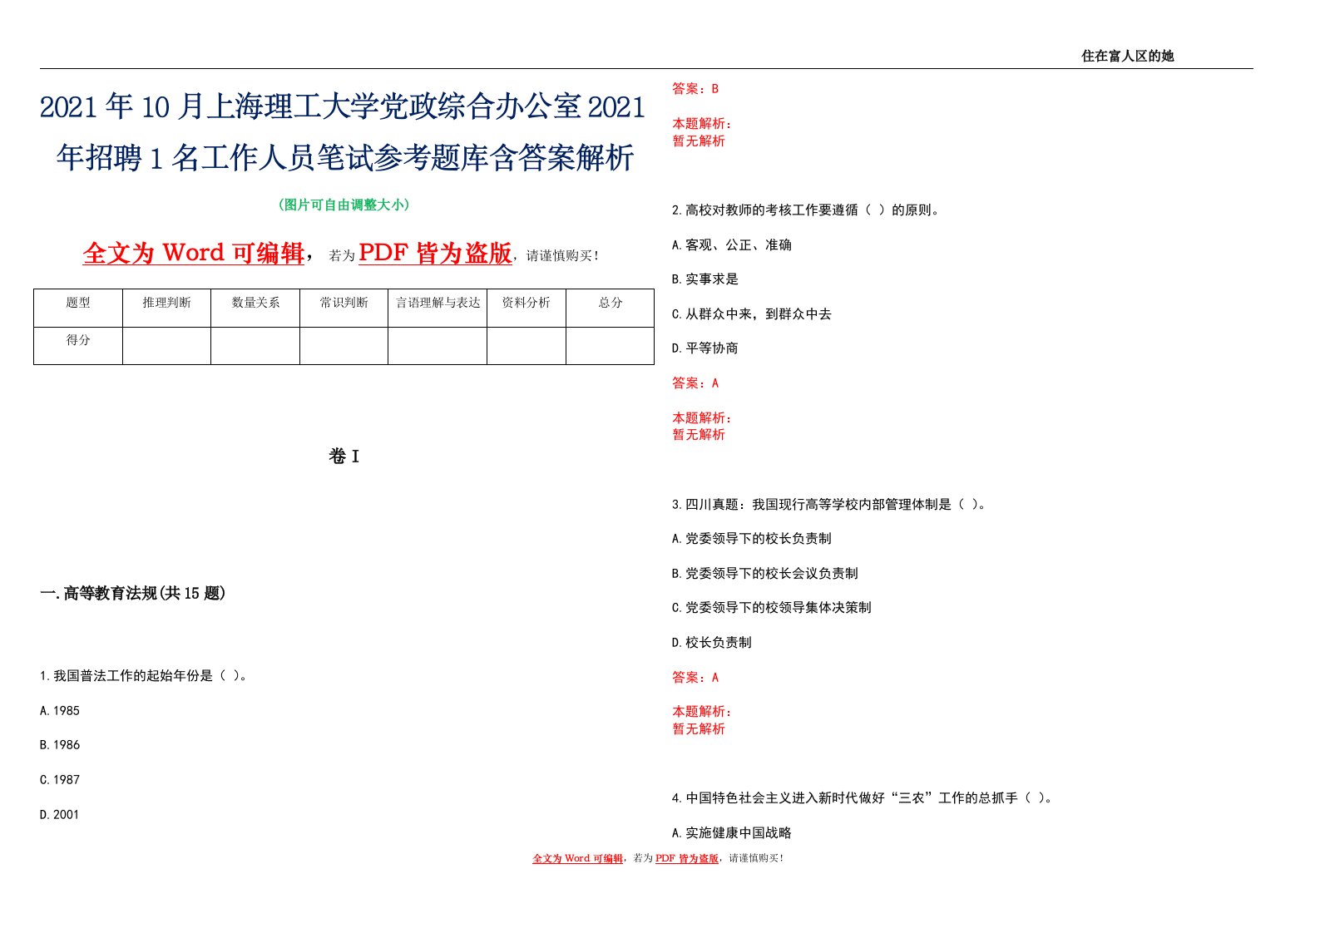Click the large red link PDF 皆为盗版
The height and width of the screenshot is (933, 1320).
coord(435,253)
